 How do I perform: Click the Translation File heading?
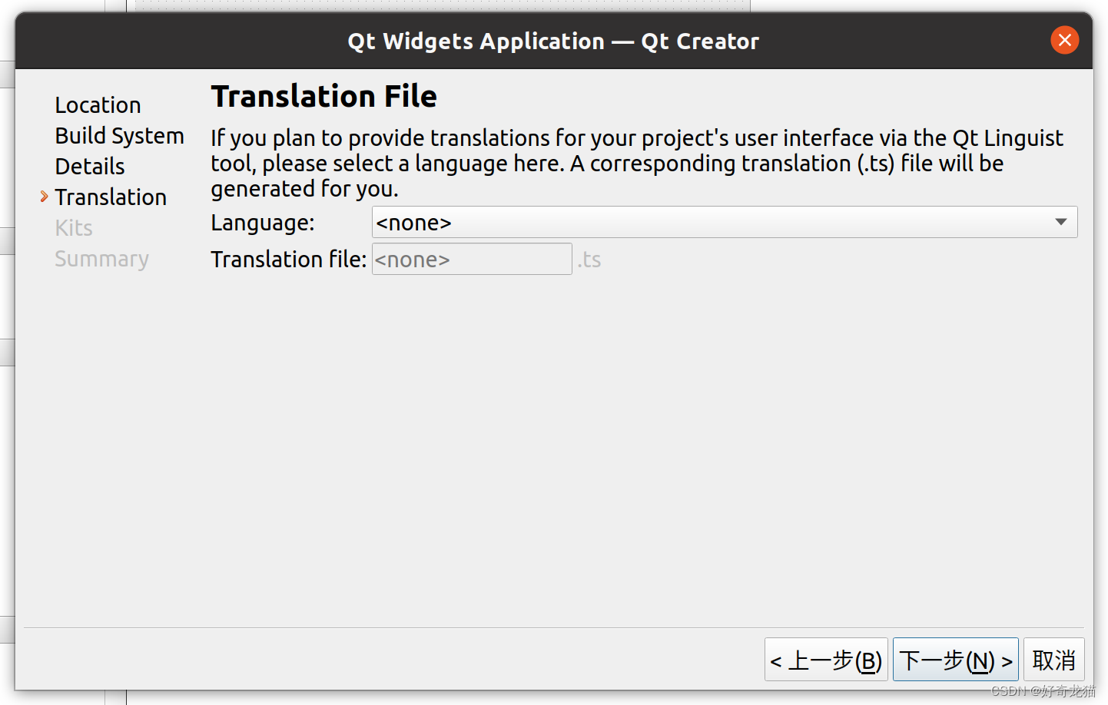323,97
